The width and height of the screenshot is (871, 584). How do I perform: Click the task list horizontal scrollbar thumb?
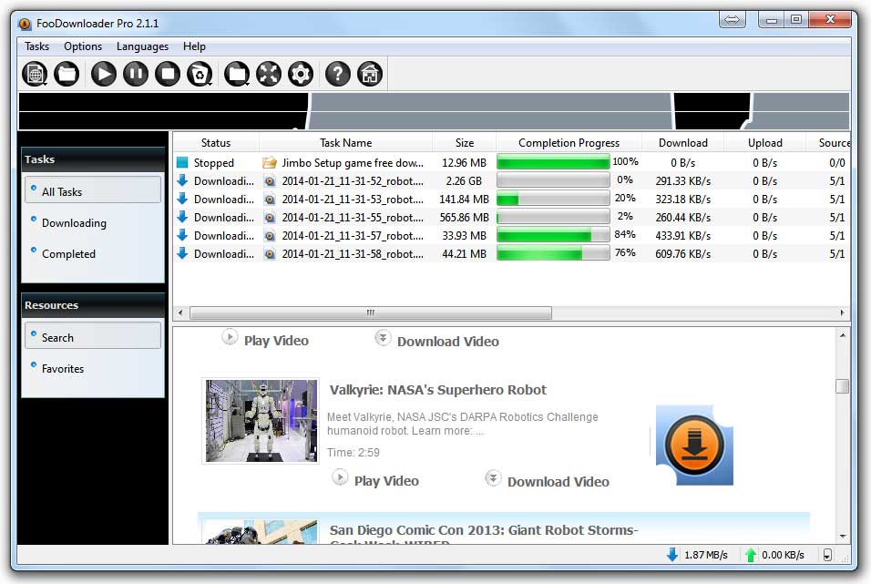click(370, 312)
